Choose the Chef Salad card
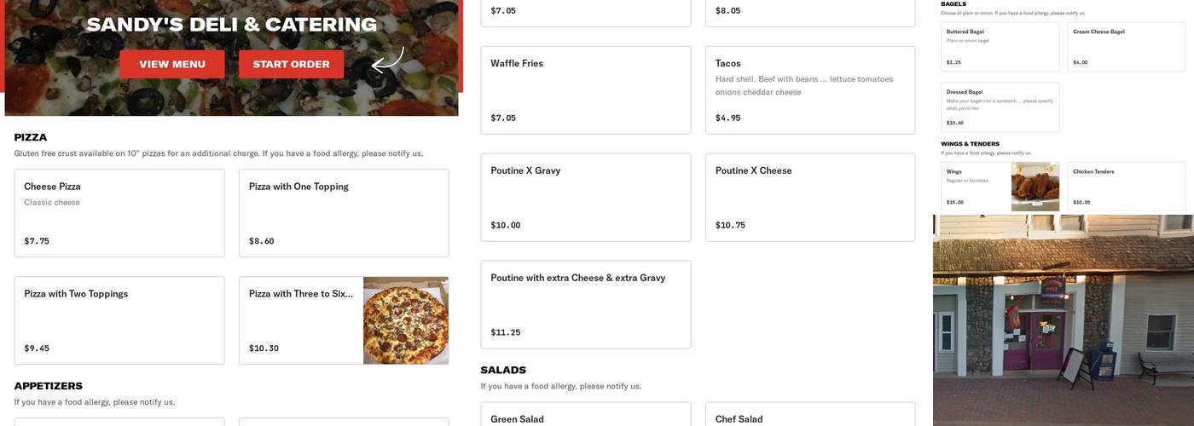The width and height of the screenshot is (1194, 426). (x=810, y=416)
